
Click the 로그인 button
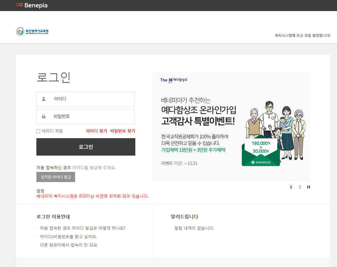pos(86,147)
